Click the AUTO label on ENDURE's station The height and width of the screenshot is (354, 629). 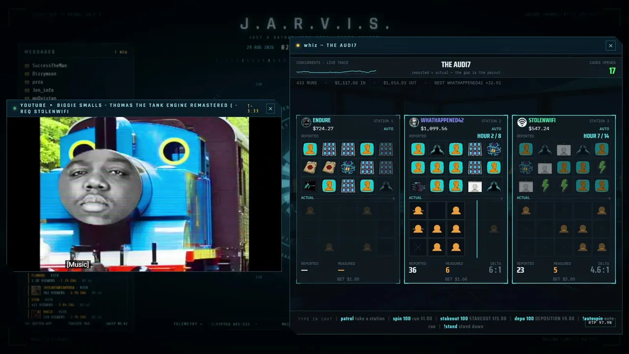[389, 129]
